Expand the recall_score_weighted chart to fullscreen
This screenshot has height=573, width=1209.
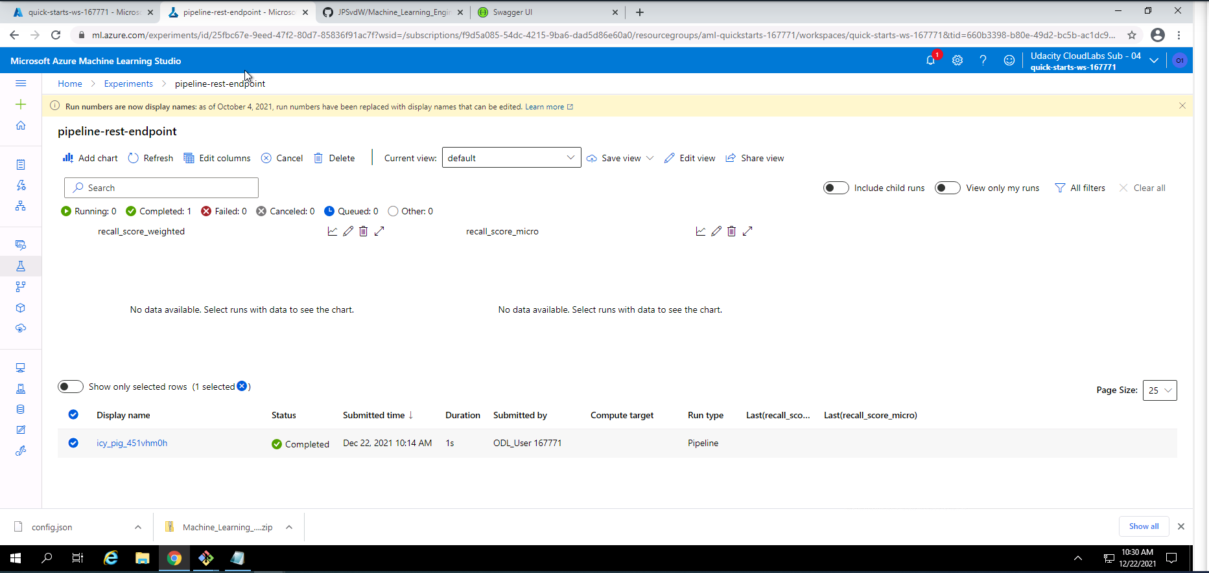click(380, 231)
